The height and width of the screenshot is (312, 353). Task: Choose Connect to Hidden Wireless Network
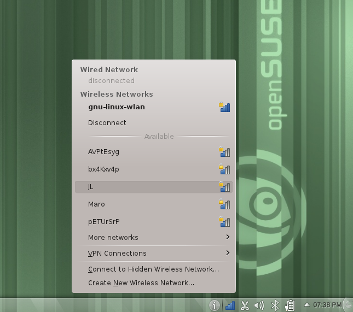[x=154, y=269]
